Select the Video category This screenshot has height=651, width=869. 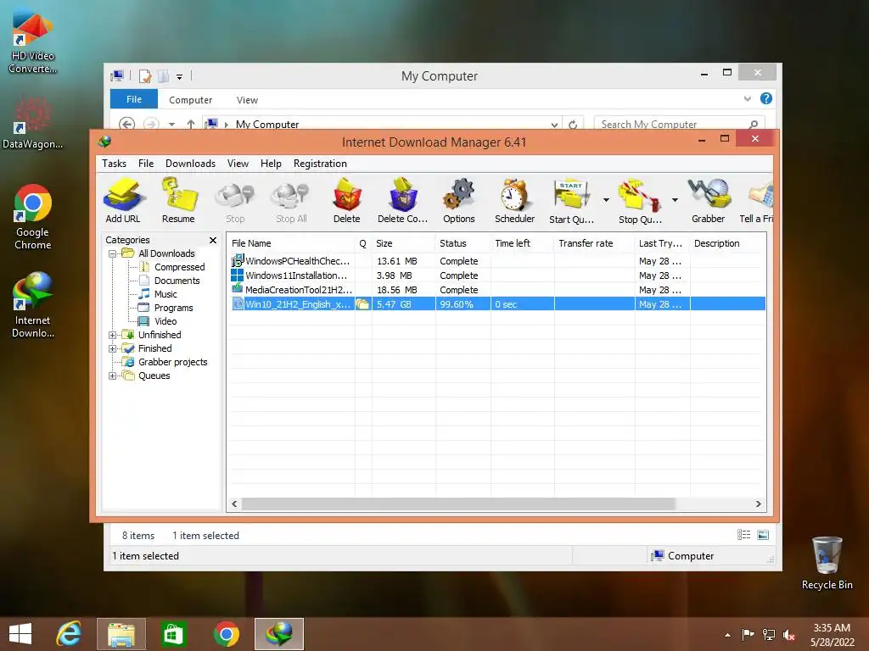165,321
